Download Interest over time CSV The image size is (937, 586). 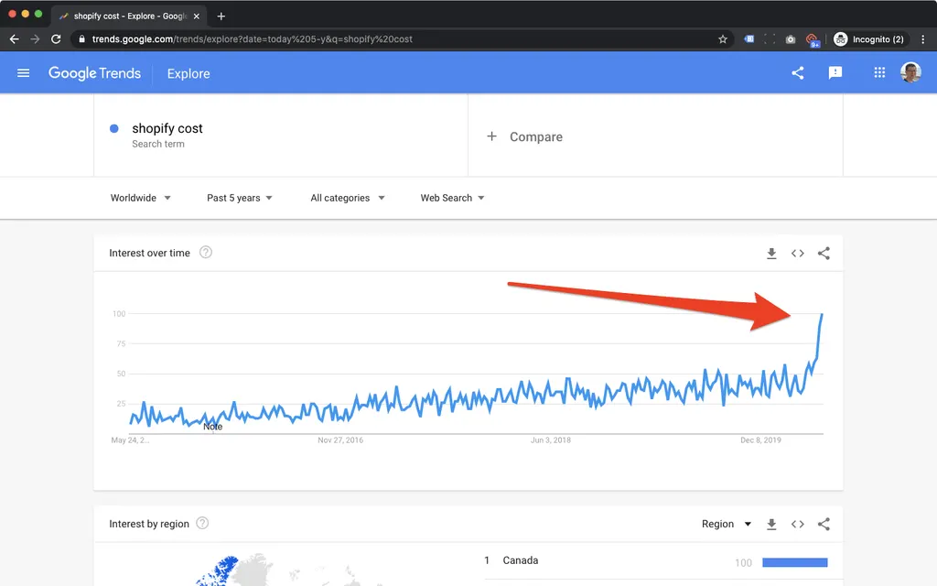click(x=771, y=254)
